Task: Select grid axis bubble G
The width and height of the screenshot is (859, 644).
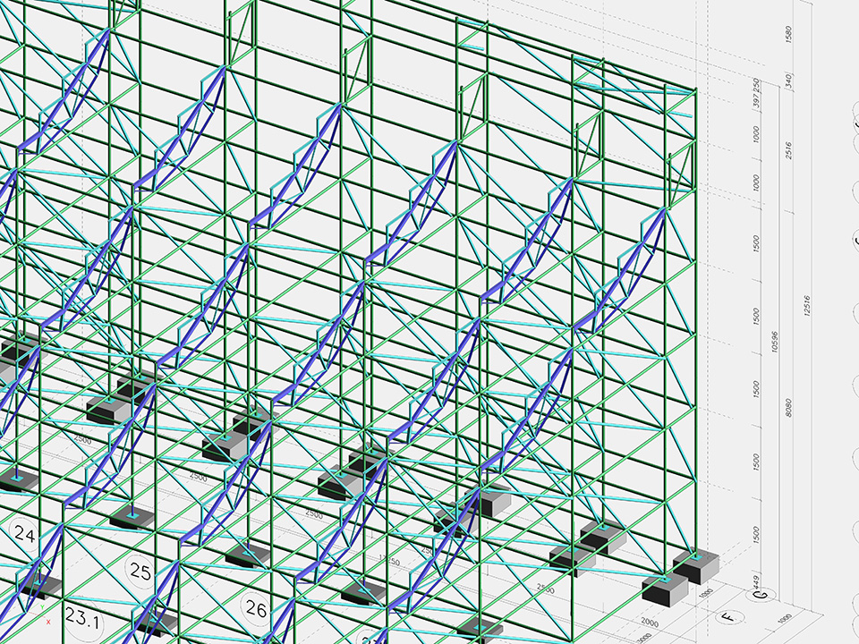Action: click(x=761, y=593)
